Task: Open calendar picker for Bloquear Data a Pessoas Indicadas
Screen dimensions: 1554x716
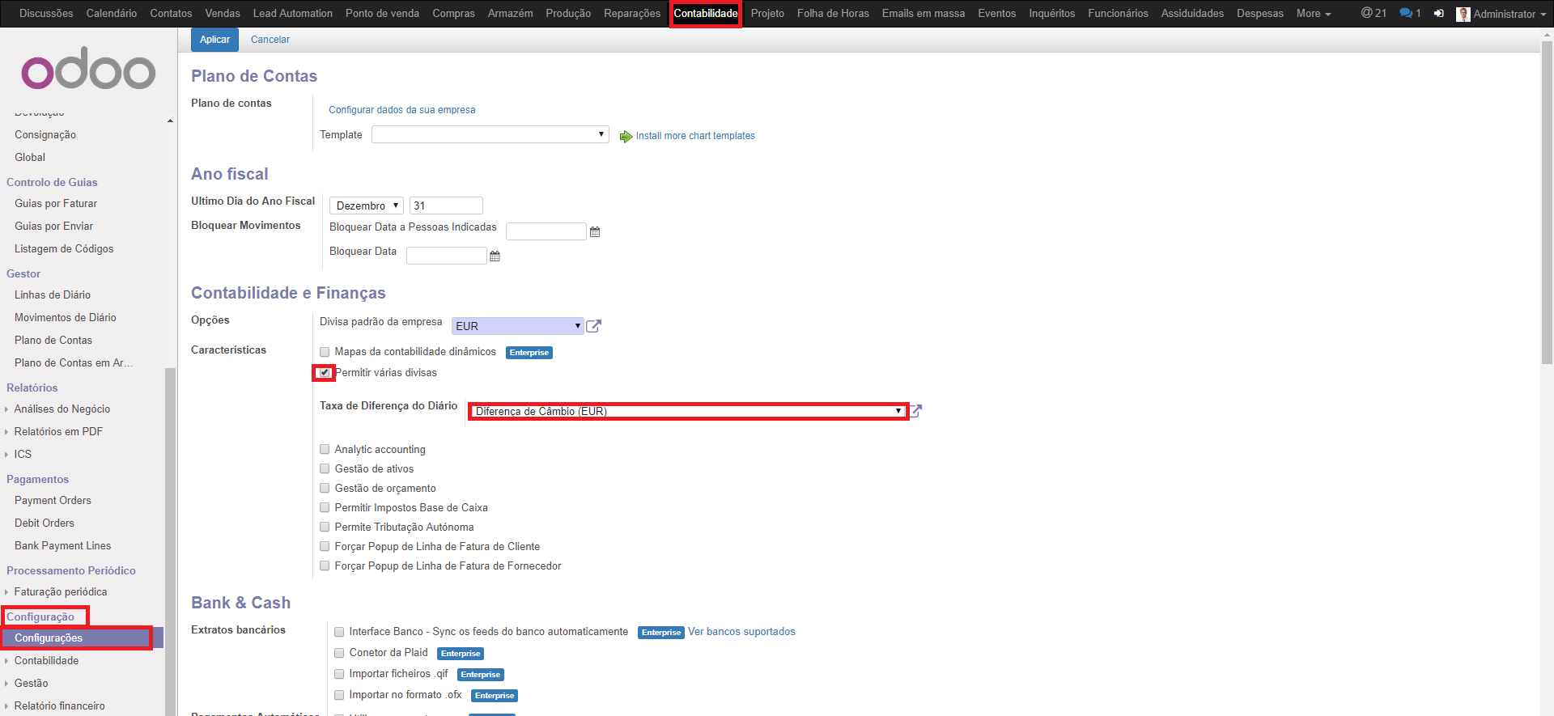Action: (595, 232)
